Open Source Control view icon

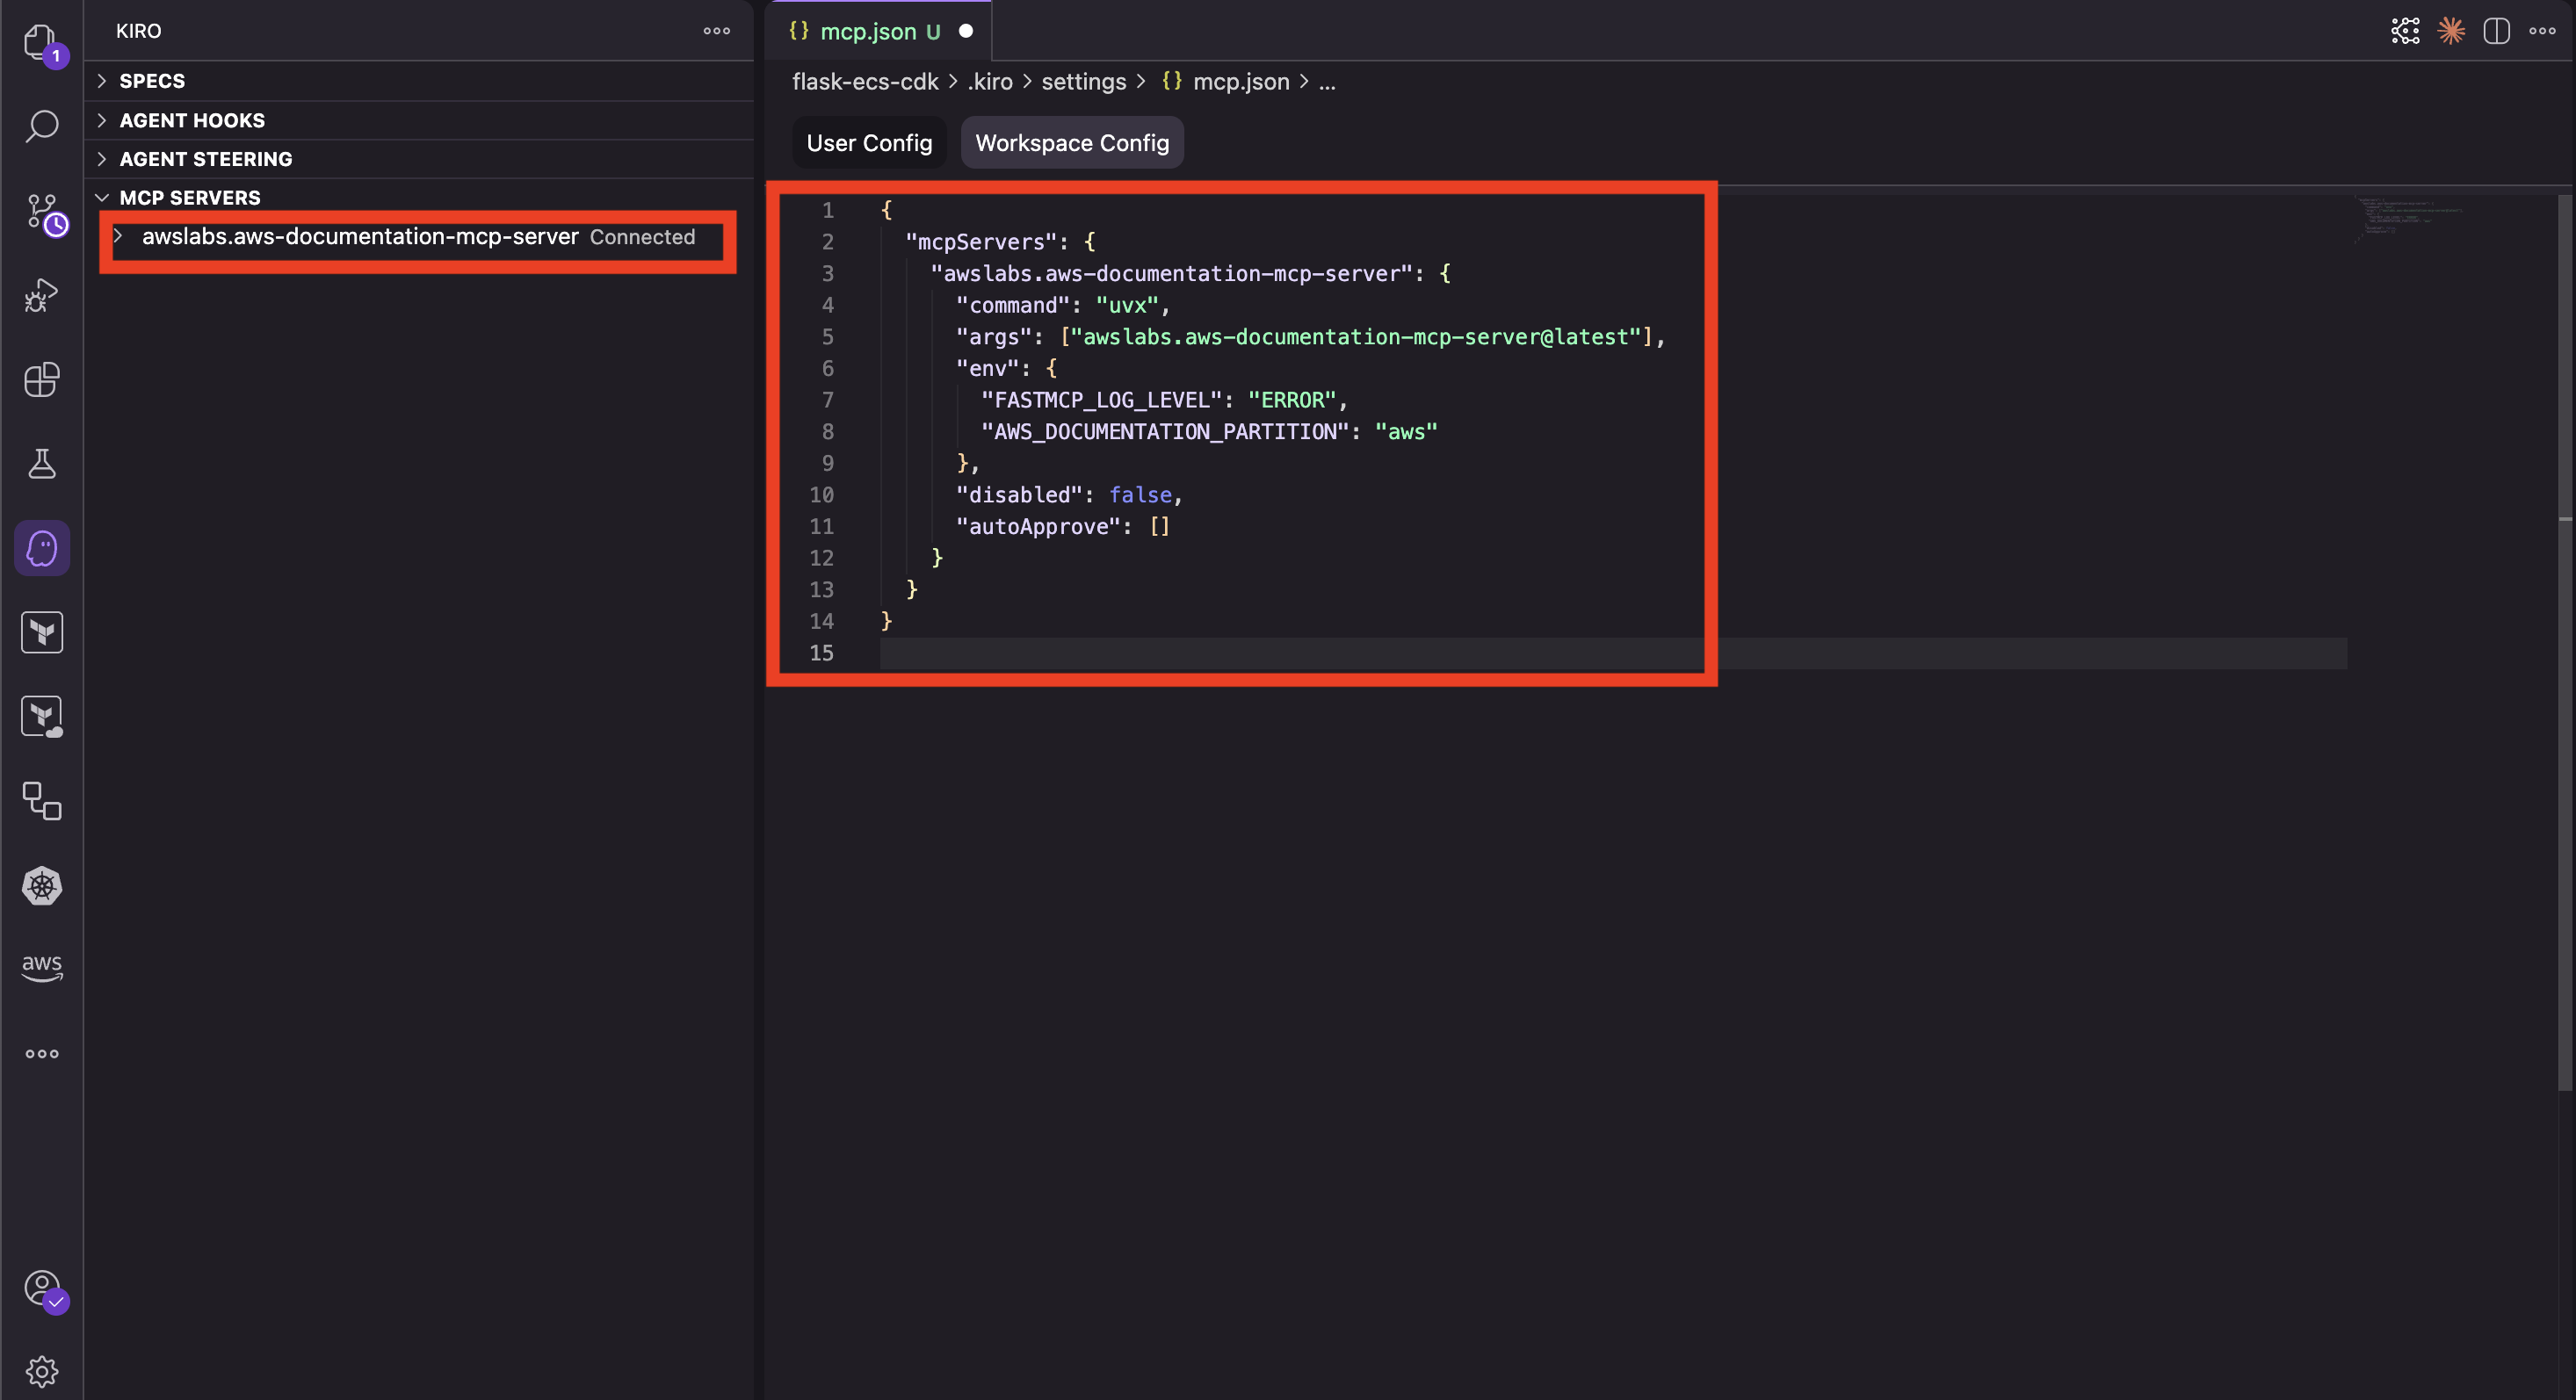pos(41,211)
